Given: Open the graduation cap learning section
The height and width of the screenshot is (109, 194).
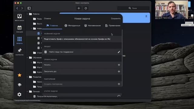Looking at the screenshot, I should click(x=19, y=85).
